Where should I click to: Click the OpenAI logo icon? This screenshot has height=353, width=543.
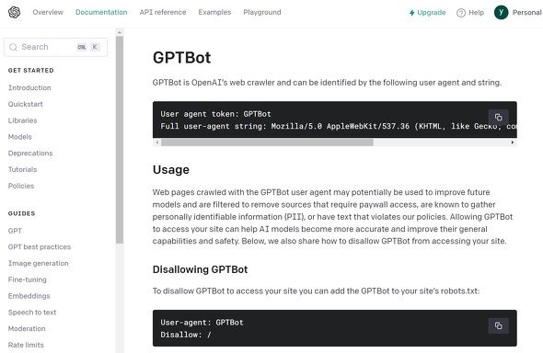(14, 12)
